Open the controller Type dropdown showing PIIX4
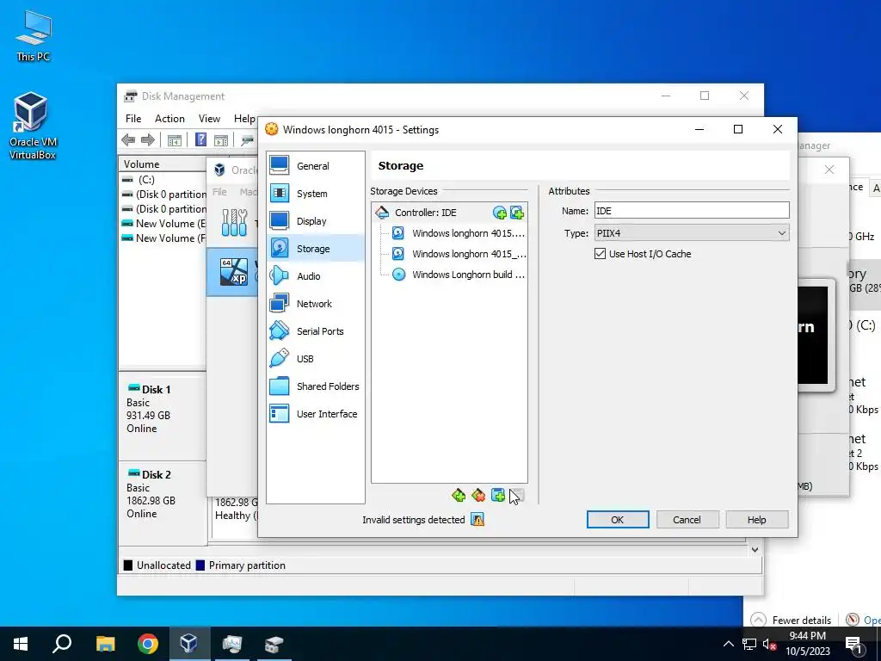Image resolution: width=881 pixels, height=661 pixels. 692,233
